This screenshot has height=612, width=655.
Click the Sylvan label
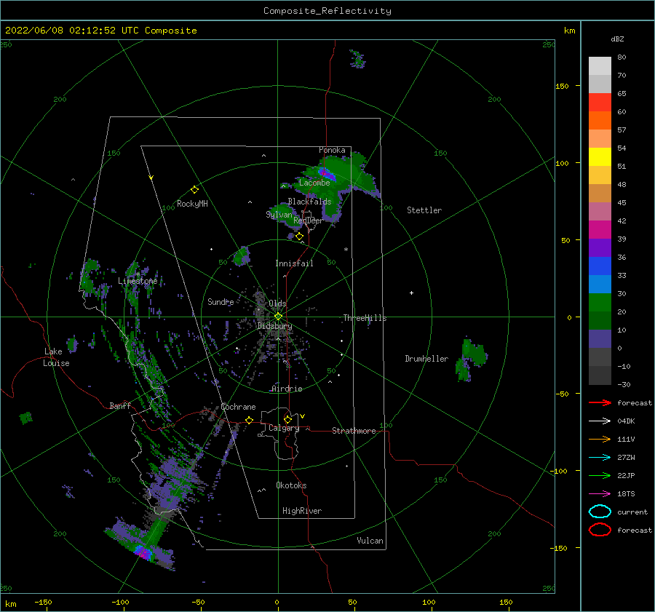point(279,215)
